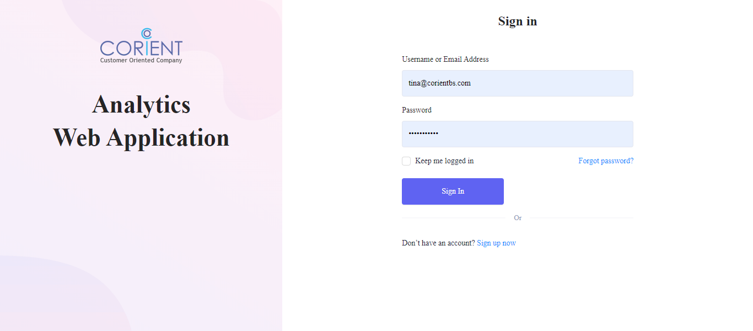Click the Sign in page title
This screenshot has width=753, height=331.
click(x=518, y=22)
